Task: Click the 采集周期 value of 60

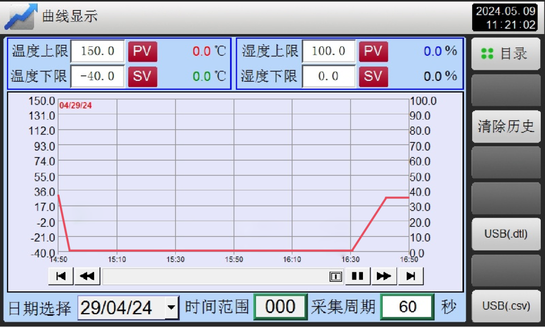Action: click(407, 307)
